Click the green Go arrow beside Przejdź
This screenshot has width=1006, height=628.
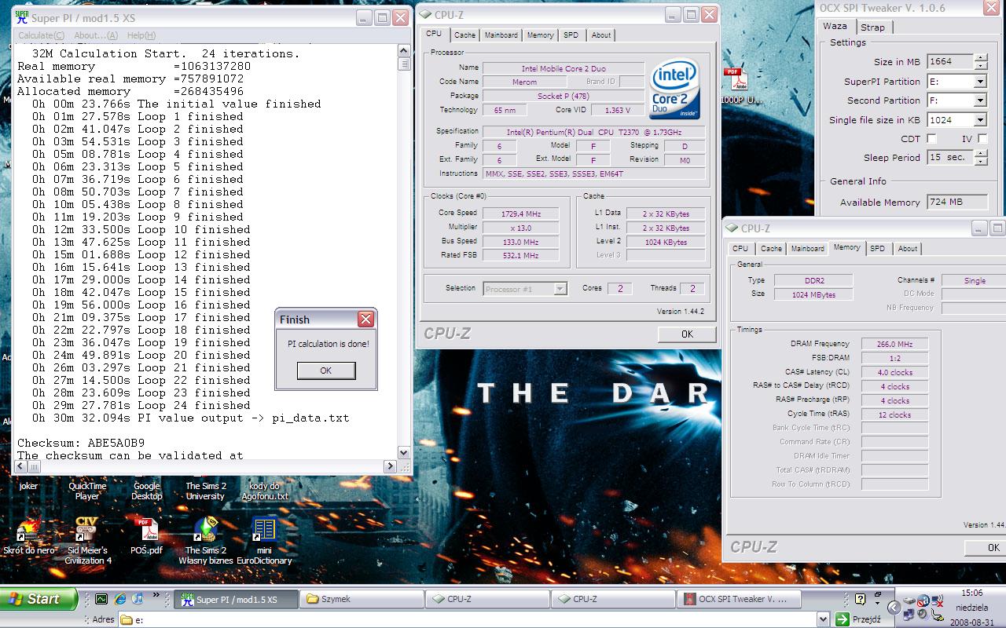(x=843, y=619)
